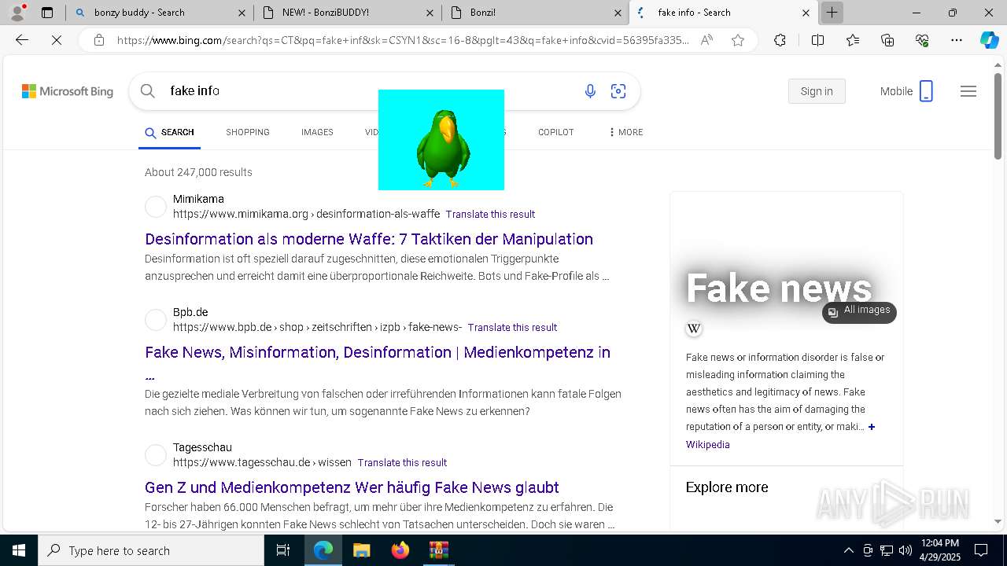Switch to NEW! - BonziBUDDY! tab

(x=348, y=13)
